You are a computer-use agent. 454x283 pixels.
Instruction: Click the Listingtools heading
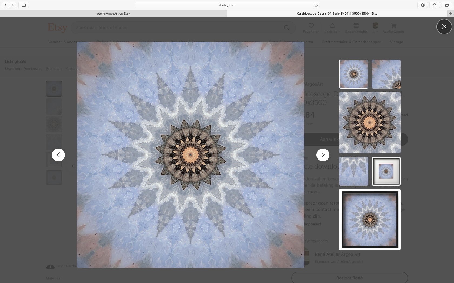tap(15, 61)
